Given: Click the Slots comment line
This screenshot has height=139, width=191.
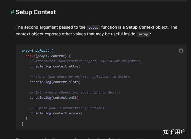Looking at the screenshot, I should (x=81, y=77).
